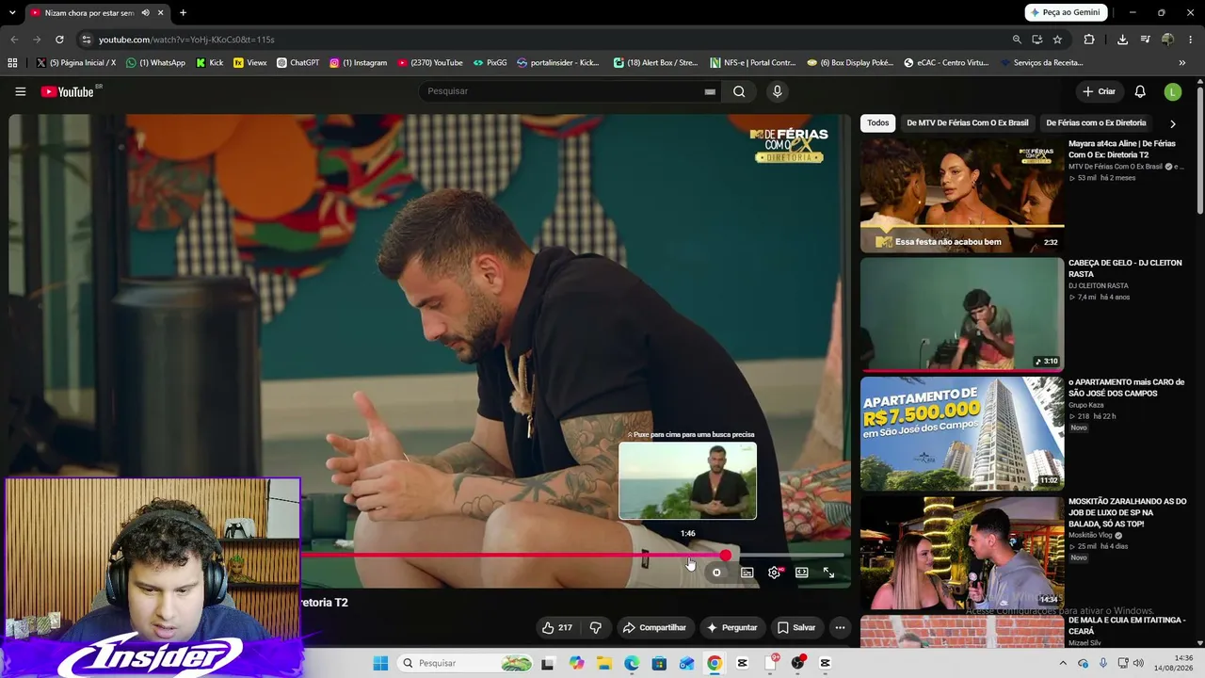
Task: Open the eCAC bookmark
Action: (946, 63)
